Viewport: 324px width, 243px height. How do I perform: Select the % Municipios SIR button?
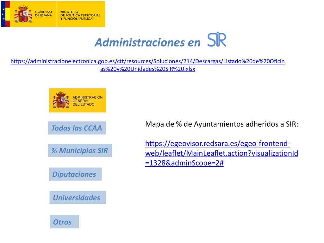tap(80, 150)
